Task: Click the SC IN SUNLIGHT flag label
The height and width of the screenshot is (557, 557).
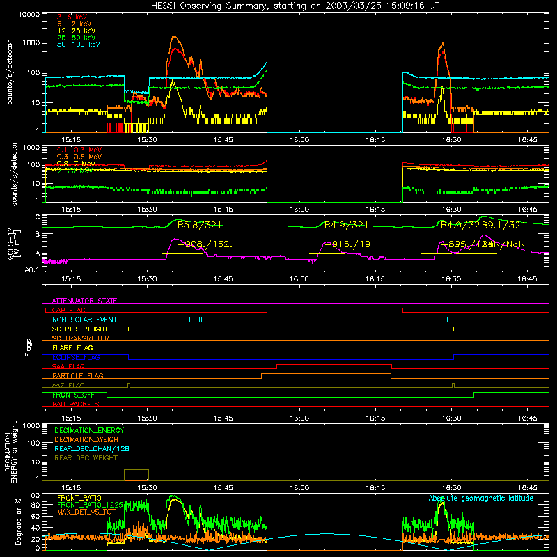Action: point(80,329)
